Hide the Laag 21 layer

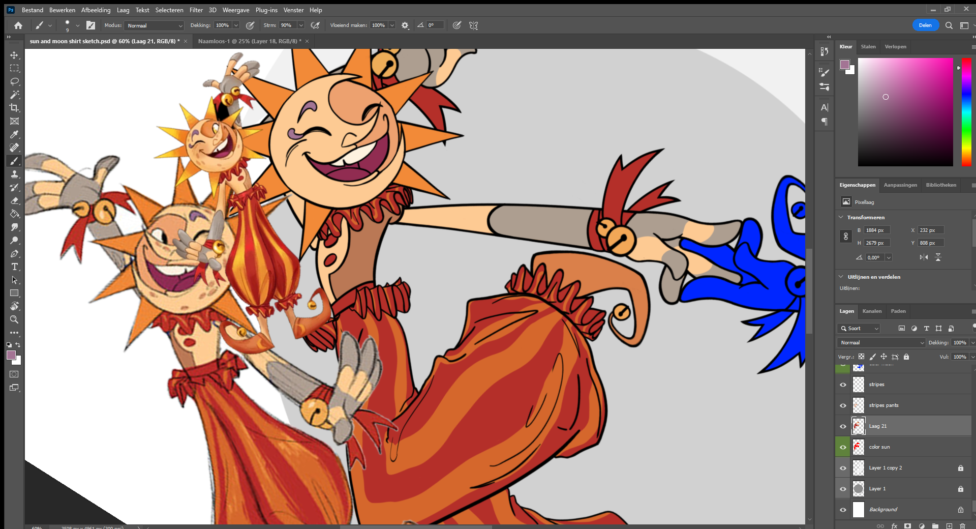[843, 426]
